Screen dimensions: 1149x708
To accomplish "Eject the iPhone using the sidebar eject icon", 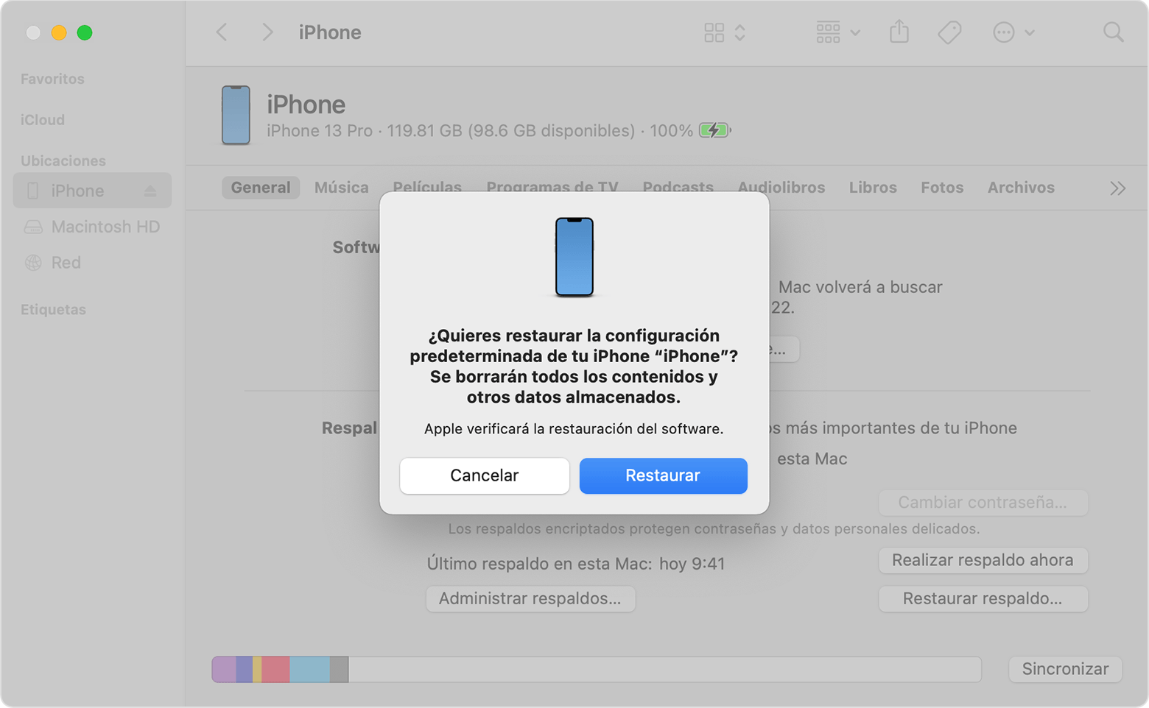I will click(150, 190).
